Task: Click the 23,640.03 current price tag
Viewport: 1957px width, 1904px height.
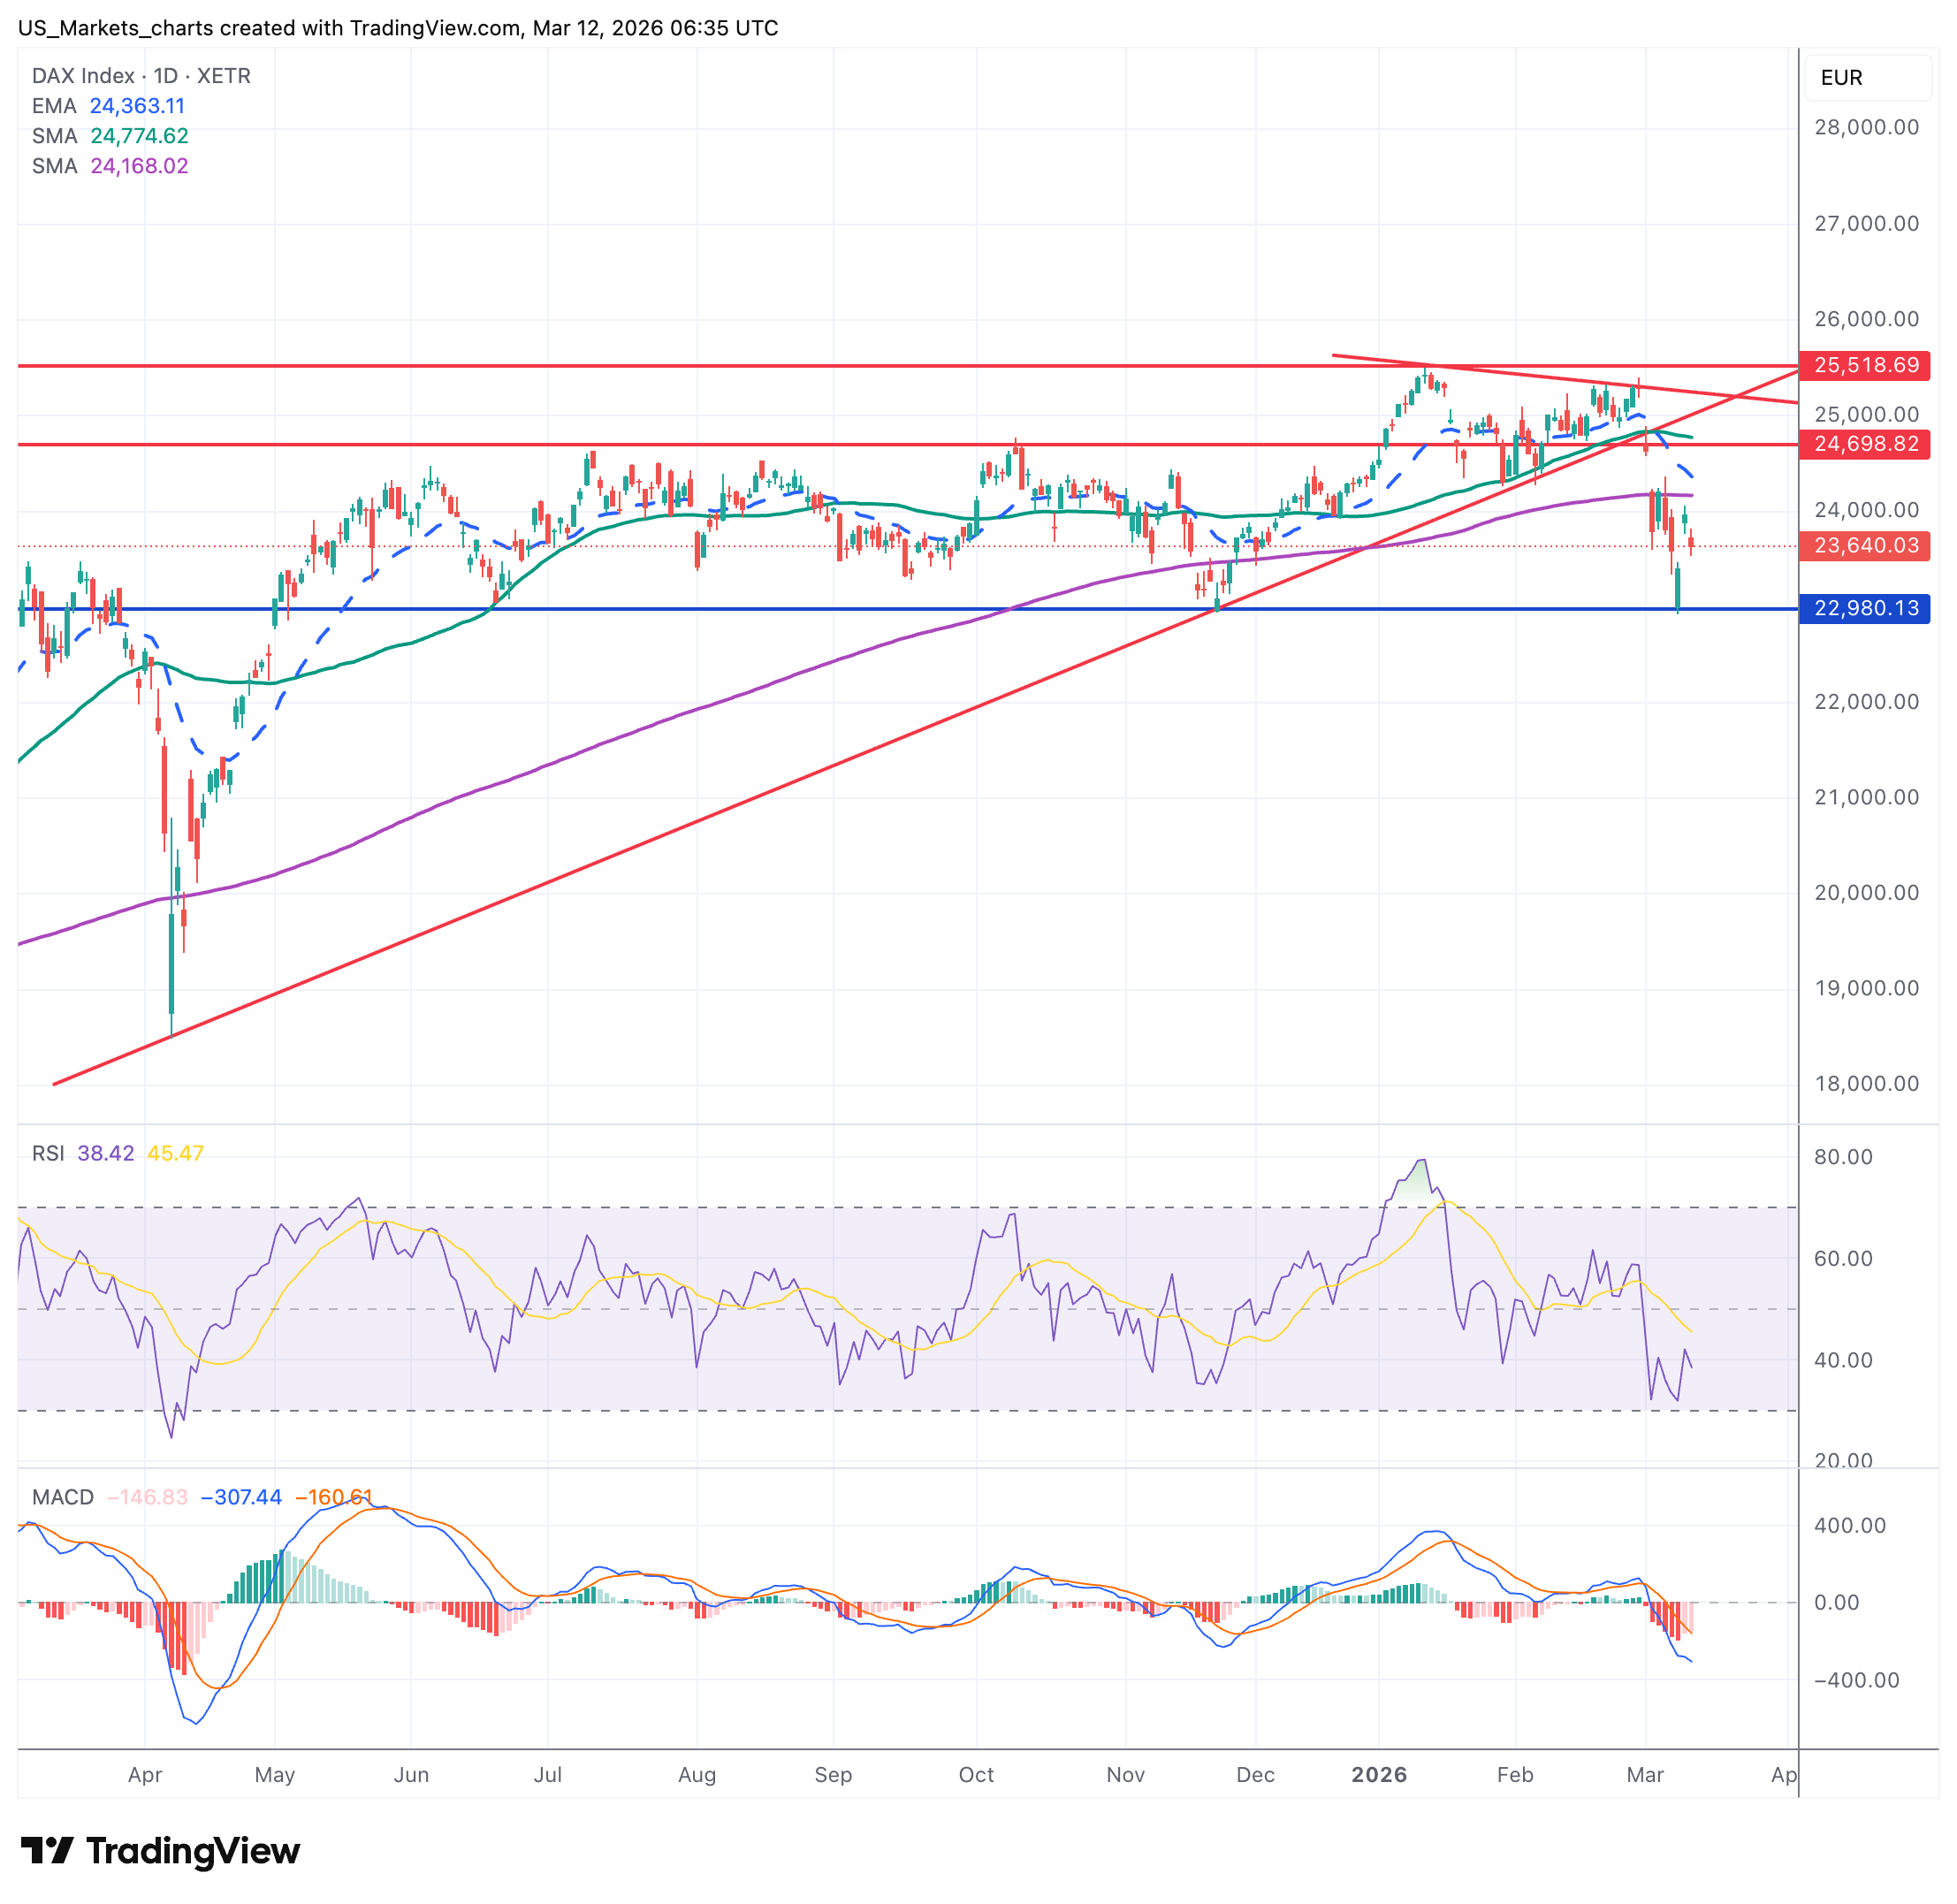Action: coord(1864,546)
